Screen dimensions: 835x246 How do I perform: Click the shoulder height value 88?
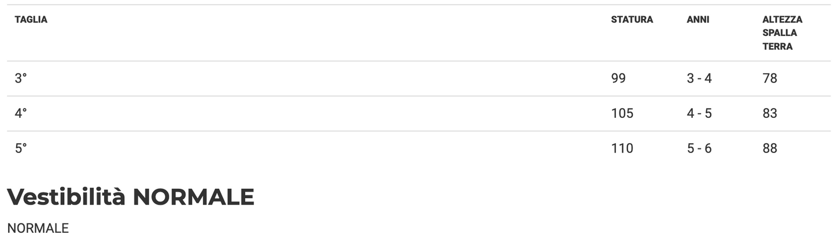click(x=770, y=148)
